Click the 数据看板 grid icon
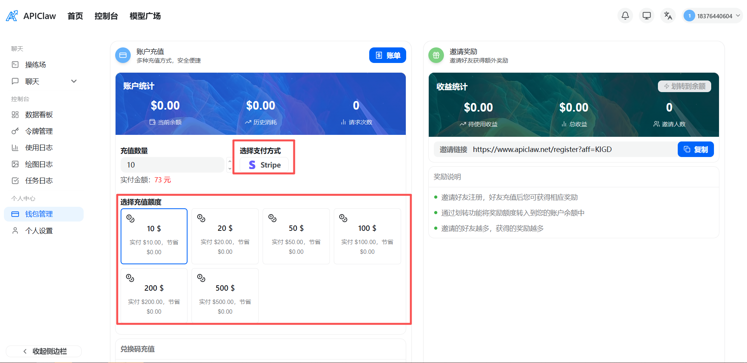 (15, 115)
